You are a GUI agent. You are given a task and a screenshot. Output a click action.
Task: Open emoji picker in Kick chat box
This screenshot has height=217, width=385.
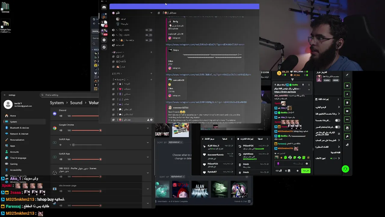click(307, 164)
